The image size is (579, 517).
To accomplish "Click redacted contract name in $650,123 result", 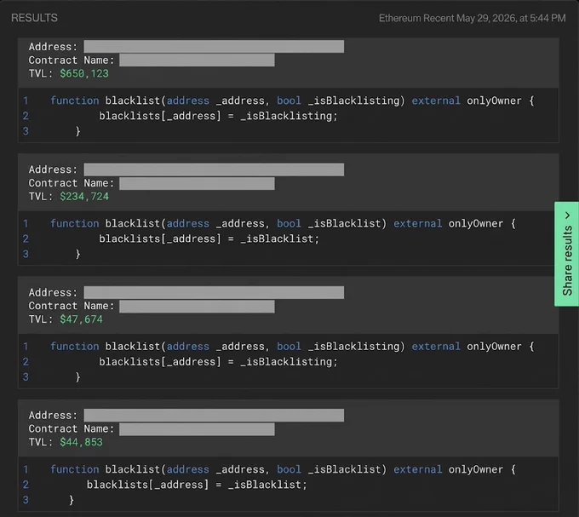I will (x=197, y=60).
